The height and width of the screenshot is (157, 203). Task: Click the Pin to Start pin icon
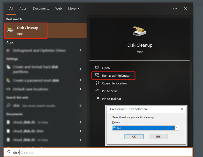click(97, 90)
